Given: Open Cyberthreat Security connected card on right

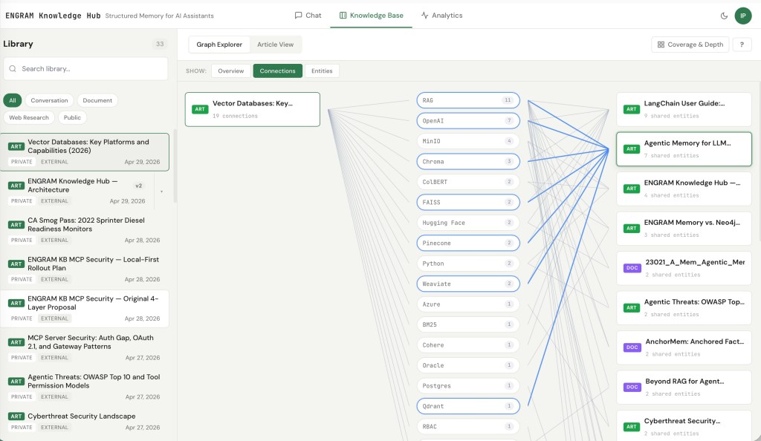Looking at the screenshot, I should click(684, 425).
